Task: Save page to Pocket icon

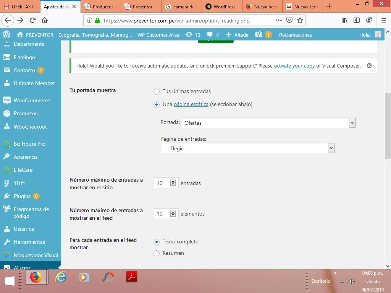Action: (x=289, y=20)
